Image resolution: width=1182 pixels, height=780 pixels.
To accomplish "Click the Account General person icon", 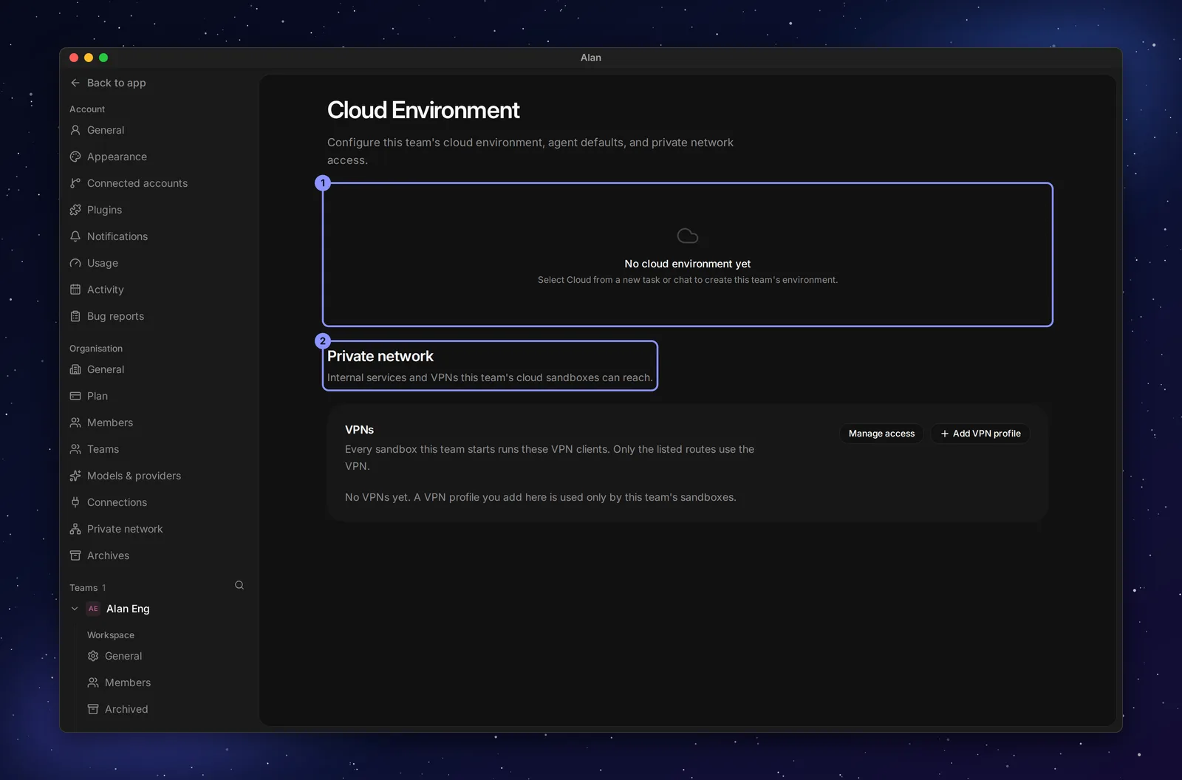I will (x=75, y=130).
